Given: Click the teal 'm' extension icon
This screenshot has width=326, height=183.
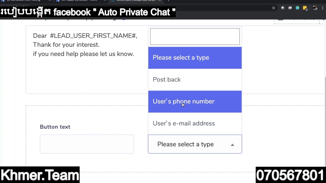Looking at the screenshot, I should (x=297, y=8).
